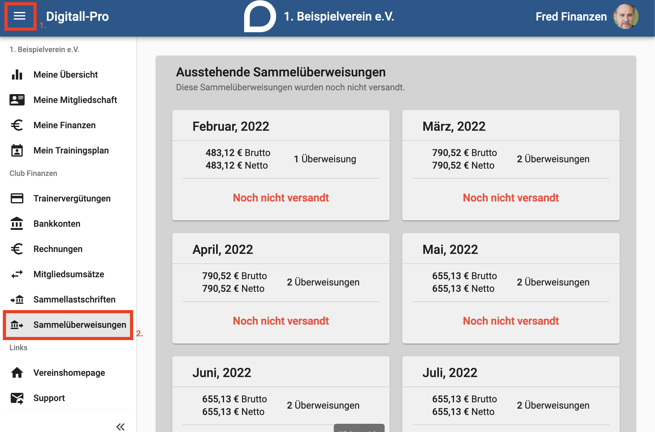Viewport: 655px width, 432px height.
Task: Open Rechnungen menu entry
Action: tap(68, 249)
